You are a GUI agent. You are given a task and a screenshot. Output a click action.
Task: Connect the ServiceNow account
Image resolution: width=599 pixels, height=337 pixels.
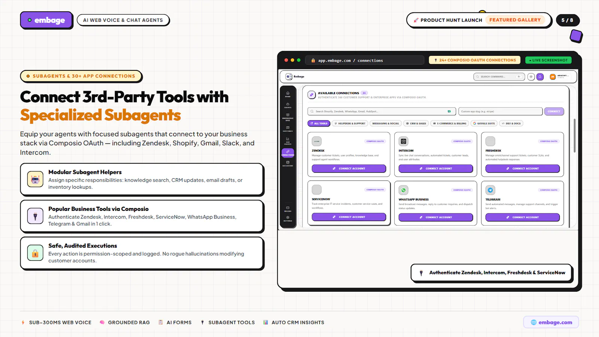click(x=349, y=217)
